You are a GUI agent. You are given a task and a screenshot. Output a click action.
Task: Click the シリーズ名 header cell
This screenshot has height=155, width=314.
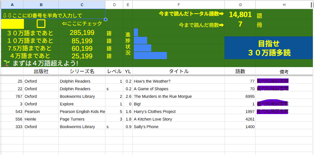click(x=82, y=71)
